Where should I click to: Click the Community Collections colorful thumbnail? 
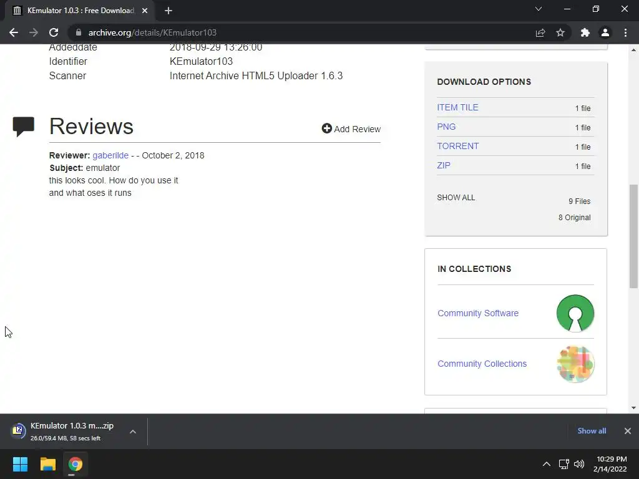(575, 364)
